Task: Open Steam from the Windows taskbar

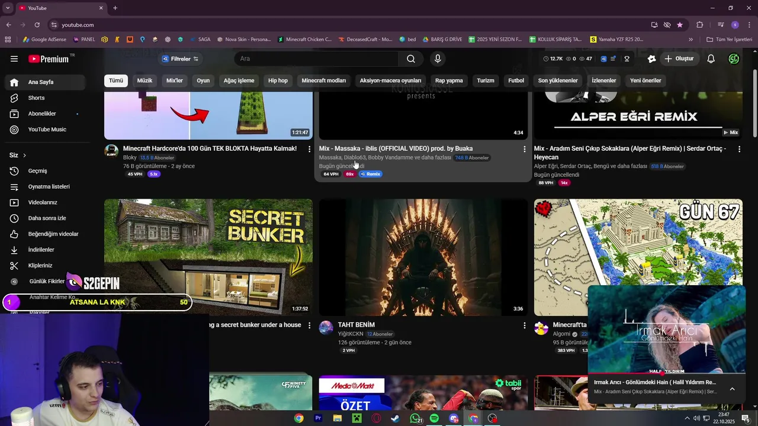Action: coord(395,418)
